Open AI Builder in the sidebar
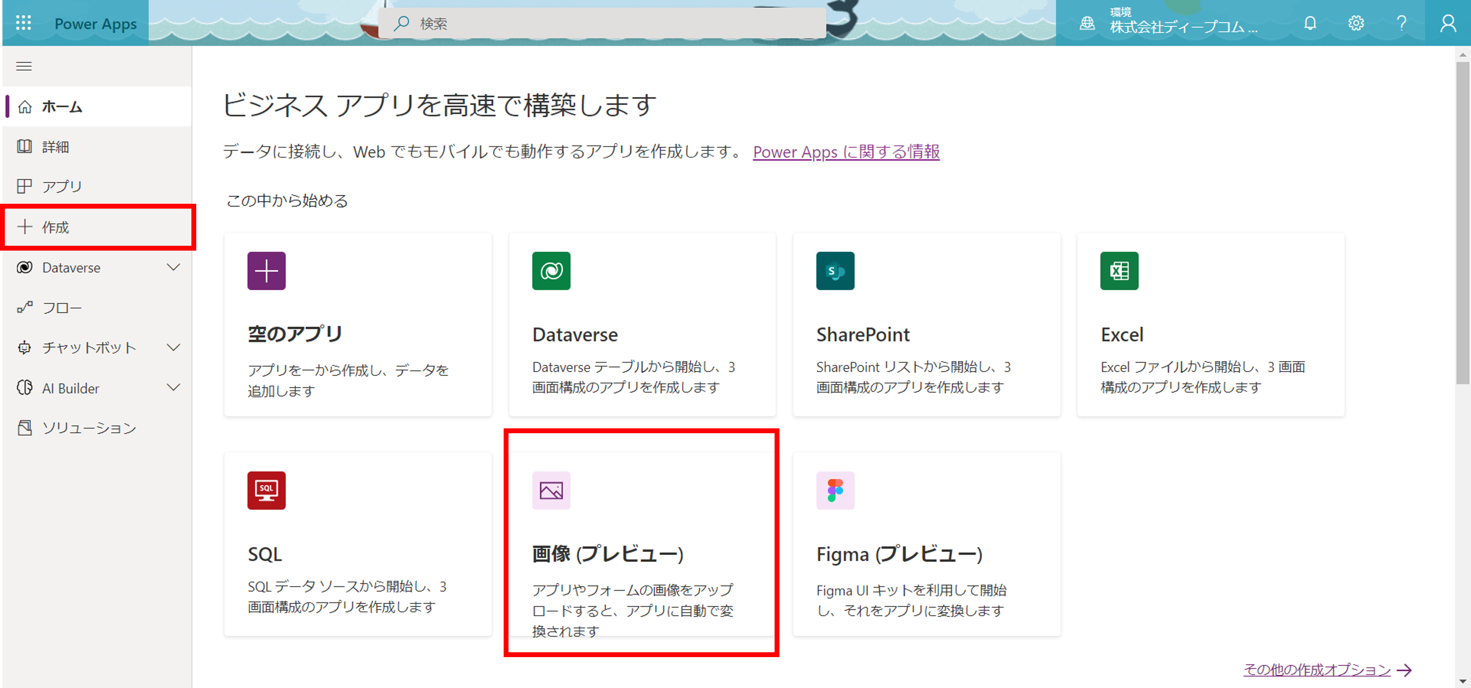Viewport: 1471px width, 688px height. pos(97,388)
